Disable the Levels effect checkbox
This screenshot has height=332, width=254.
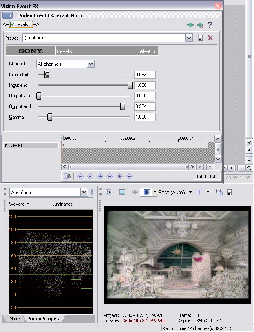(13, 24)
